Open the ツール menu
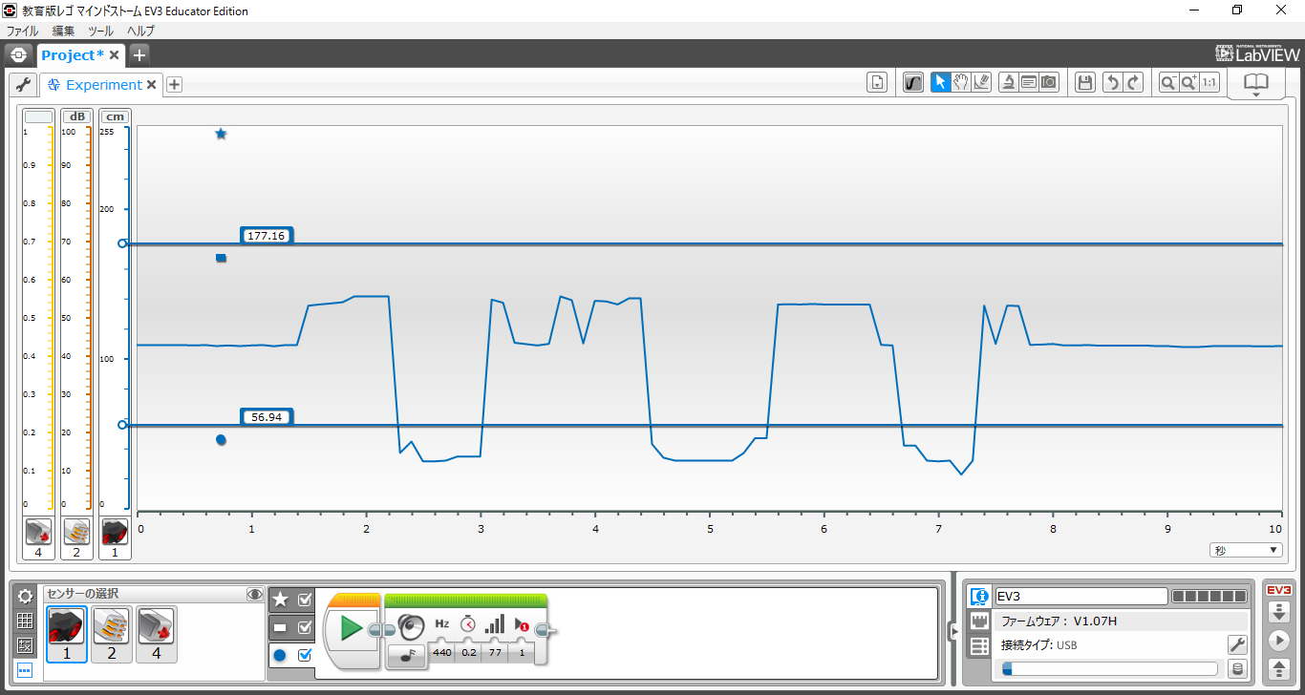Viewport: 1305px width, 695px height. pos(100,31)
